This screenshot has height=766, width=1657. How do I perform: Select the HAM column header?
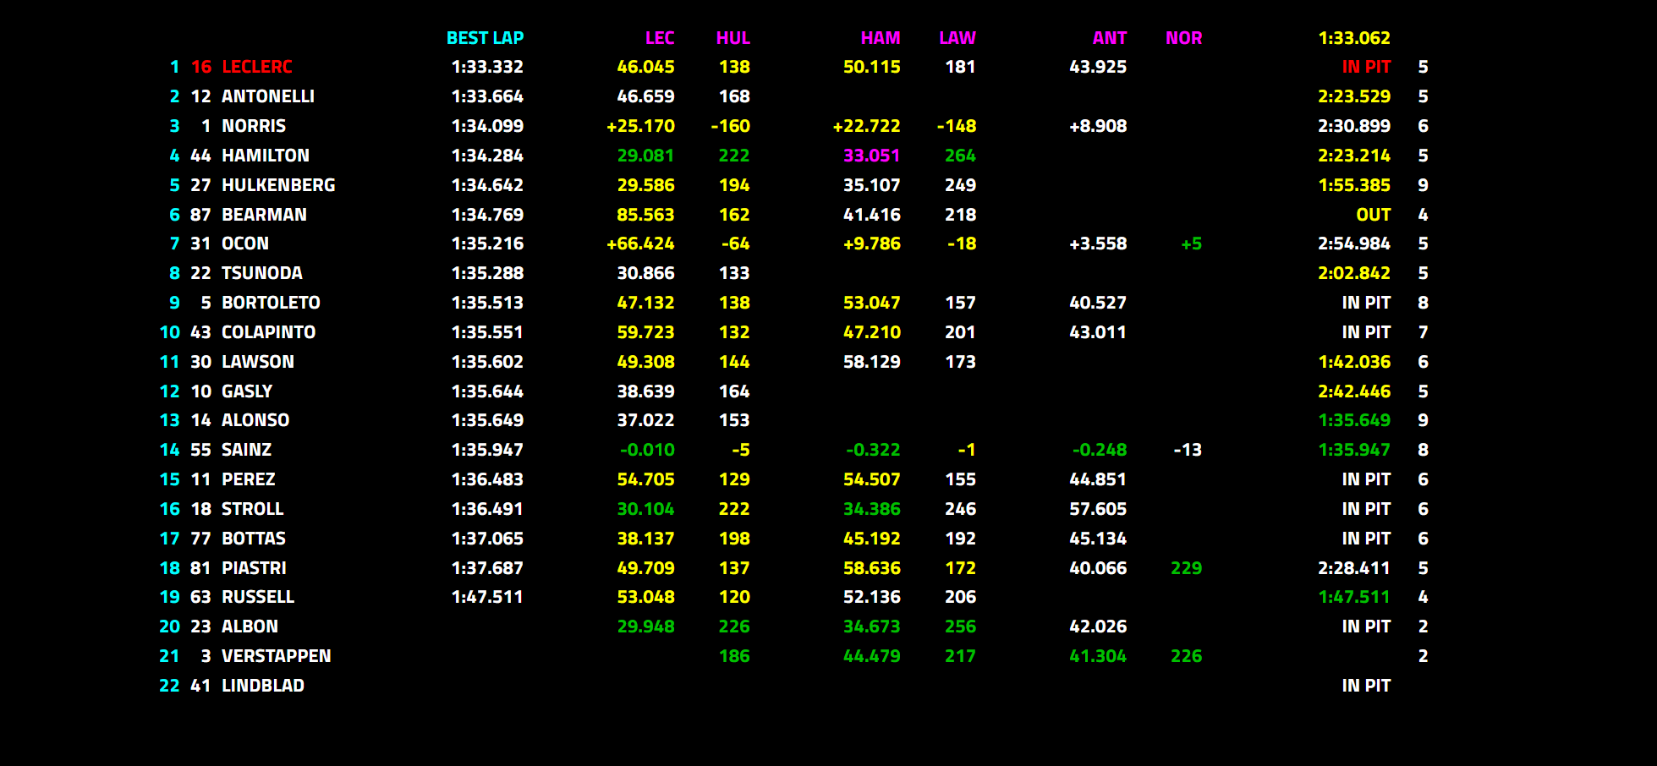[881, 38]
